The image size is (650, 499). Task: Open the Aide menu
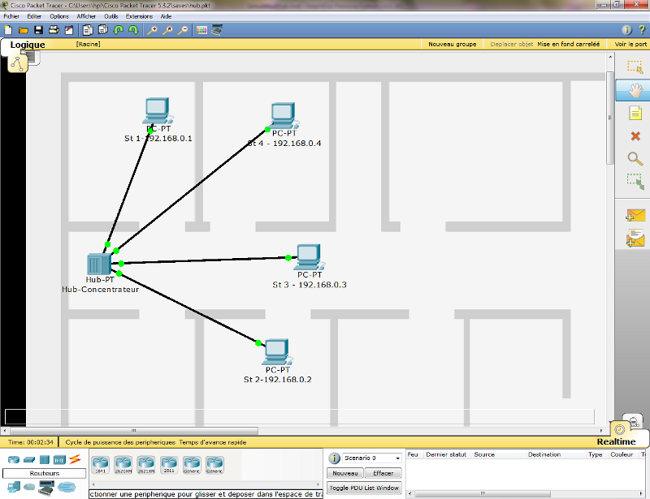166,16
